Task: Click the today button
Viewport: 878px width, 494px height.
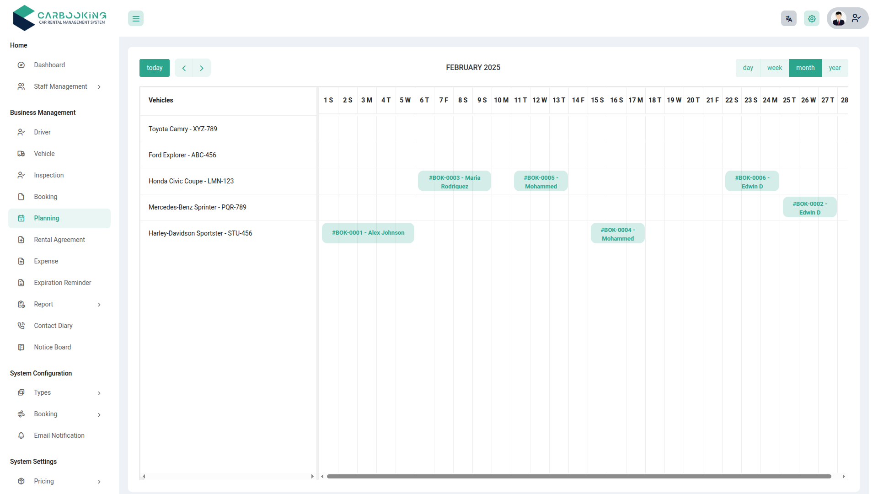Action: point(154,68)
